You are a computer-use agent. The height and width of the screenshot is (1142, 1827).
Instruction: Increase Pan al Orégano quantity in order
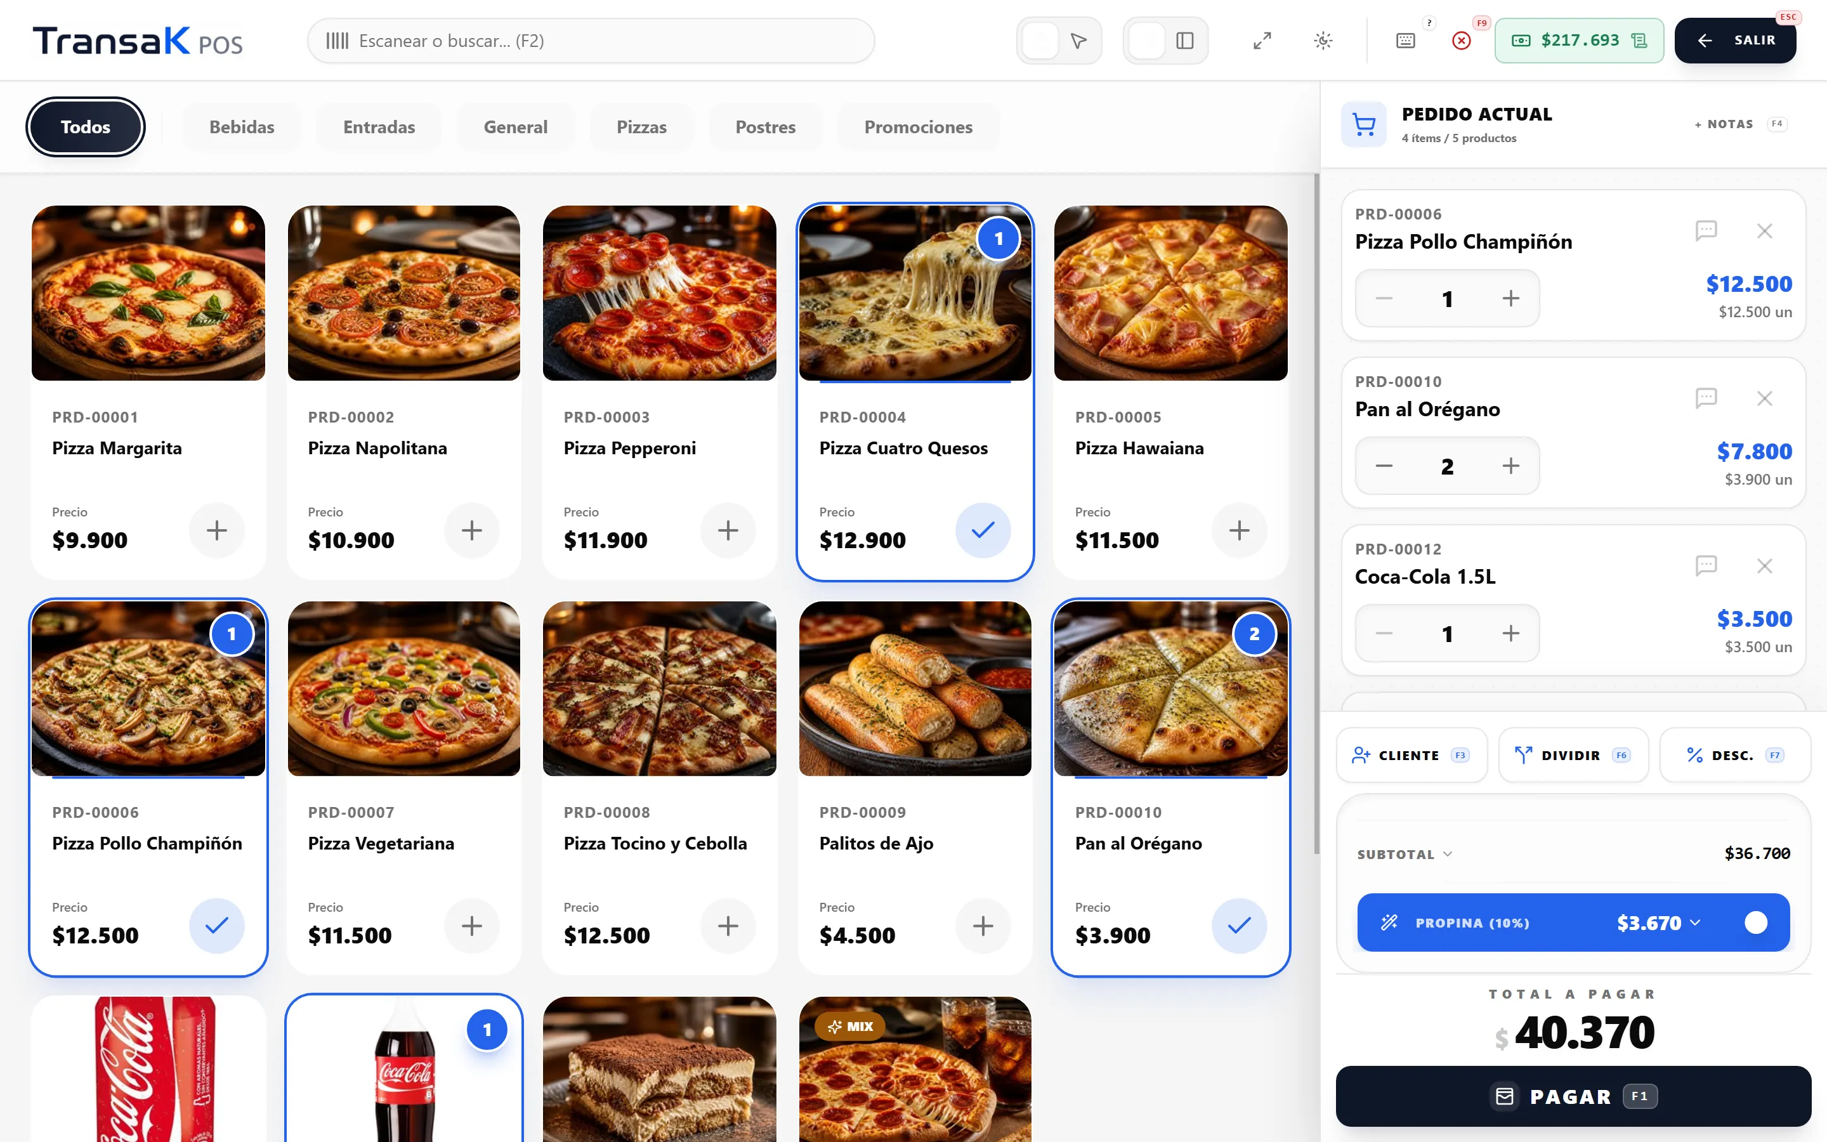click(1510, 466)
